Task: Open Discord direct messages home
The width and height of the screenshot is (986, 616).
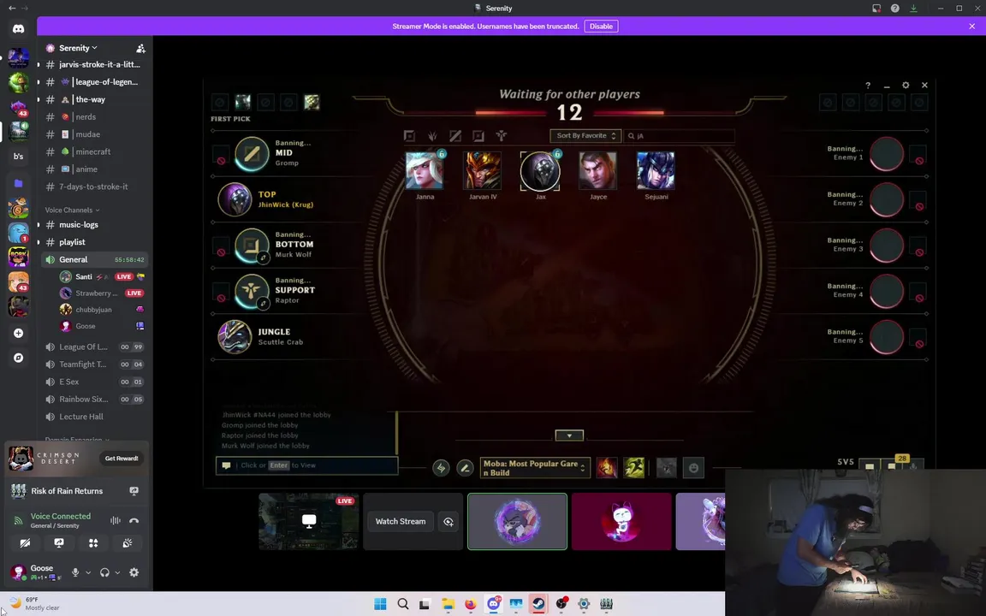Action: click(18, 29)
